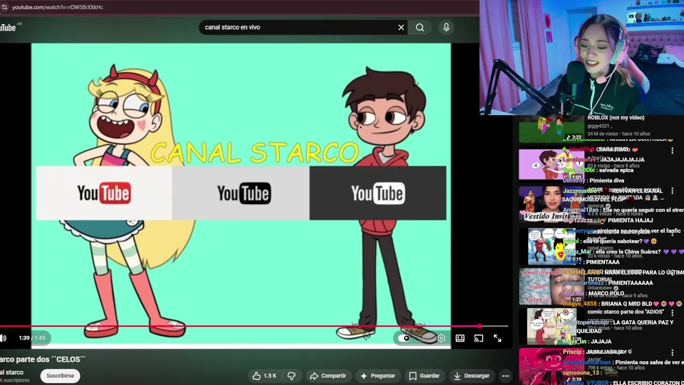The width and height of the screenshot is (684, 385).
Task: Open the red character 2:39 thumbnail
Action: click(x=551, y=367)
